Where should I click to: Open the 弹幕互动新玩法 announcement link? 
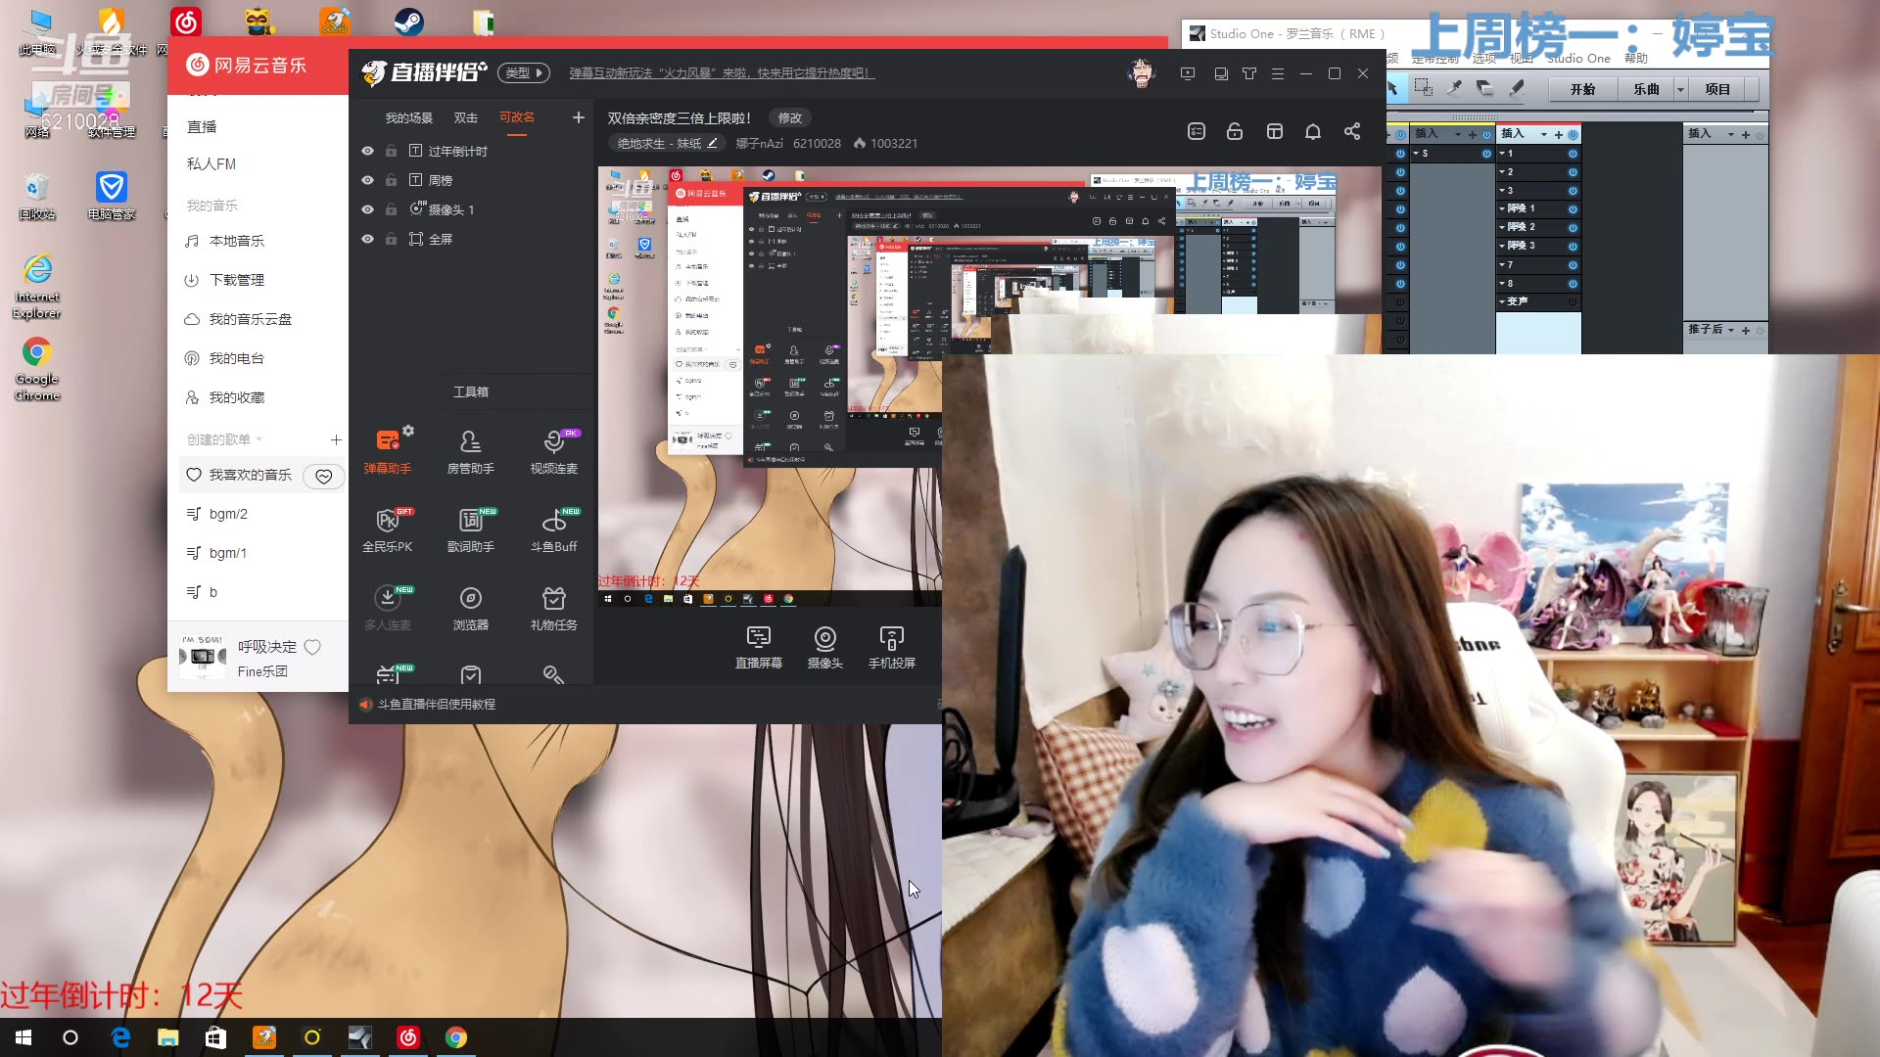722,72
